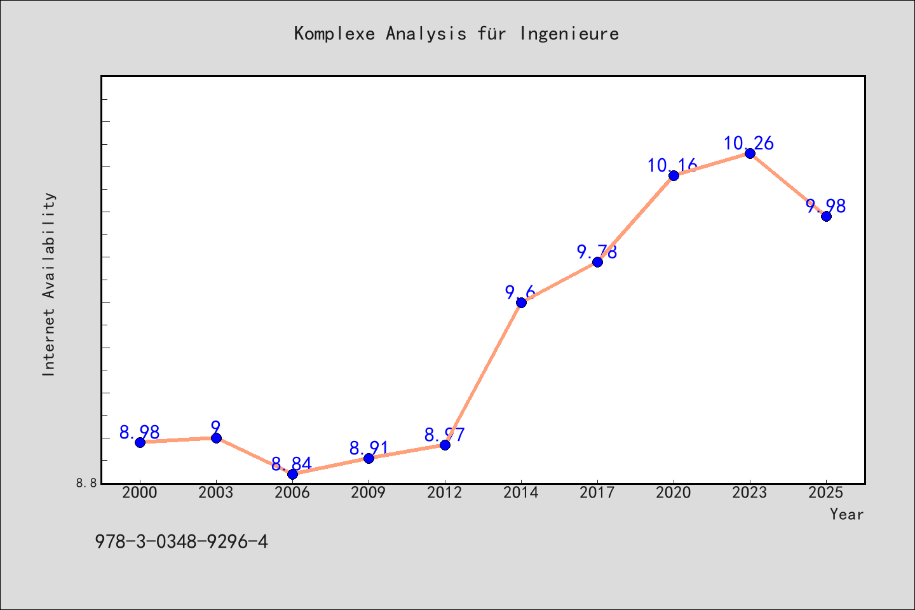Click the value label 10.26
Image resolution: width=915 pixels, height=610 pixels.
coord(749,143)
